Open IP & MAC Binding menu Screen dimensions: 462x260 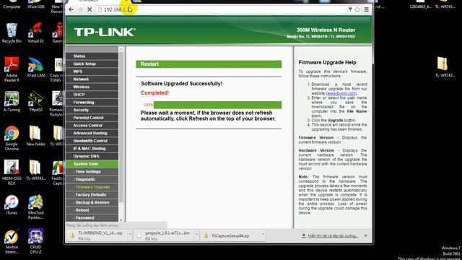pos(92,148)
